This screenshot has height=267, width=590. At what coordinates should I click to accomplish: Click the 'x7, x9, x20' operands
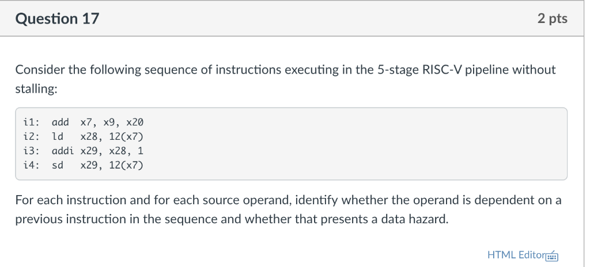pos(112,122)
